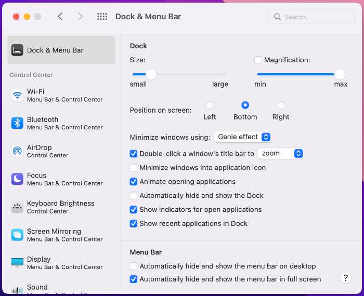Click the Display monitor icon
The height and width of the screenshot is (296, 364).
pyautogui.click(x=17, y=263)
